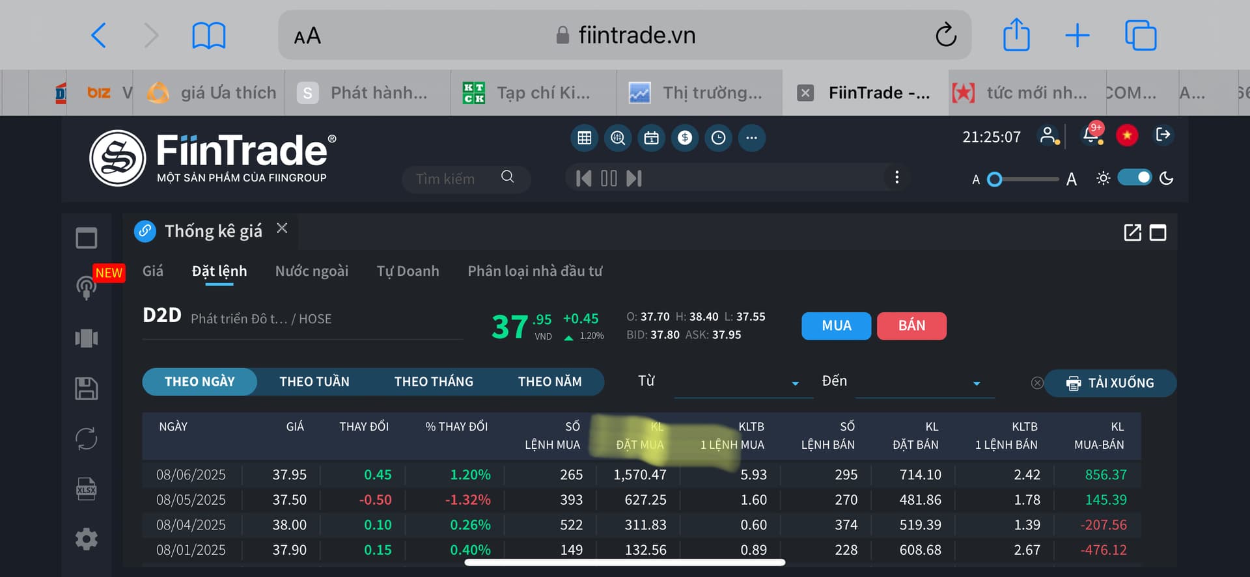
Task: Switch to the Tự Doanh tab
Action: [x=408, y=271]
